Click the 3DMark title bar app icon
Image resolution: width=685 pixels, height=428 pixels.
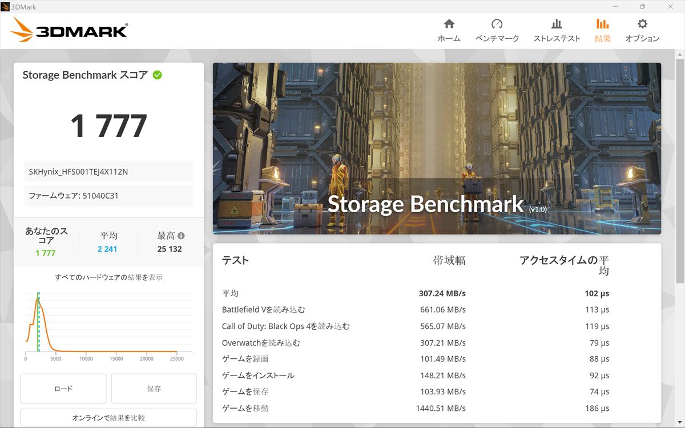pos(6,6)
